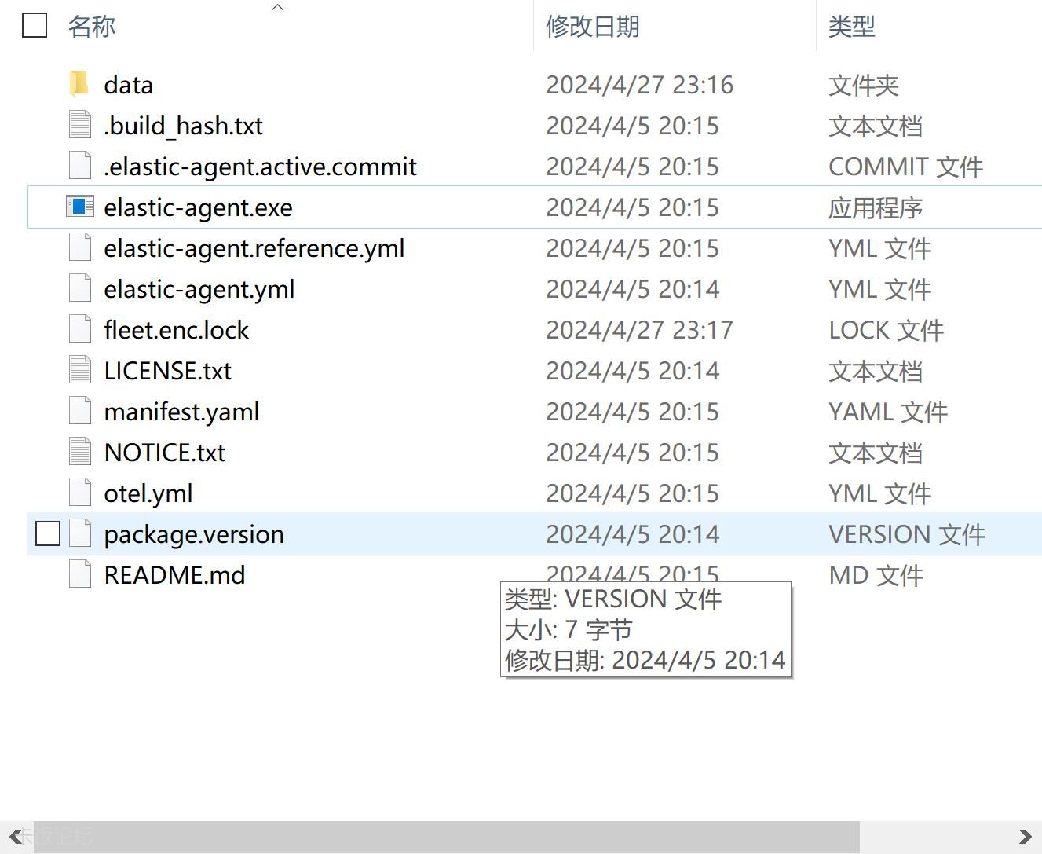Click the README.md file icon
1042x854 pixels.
79,574
